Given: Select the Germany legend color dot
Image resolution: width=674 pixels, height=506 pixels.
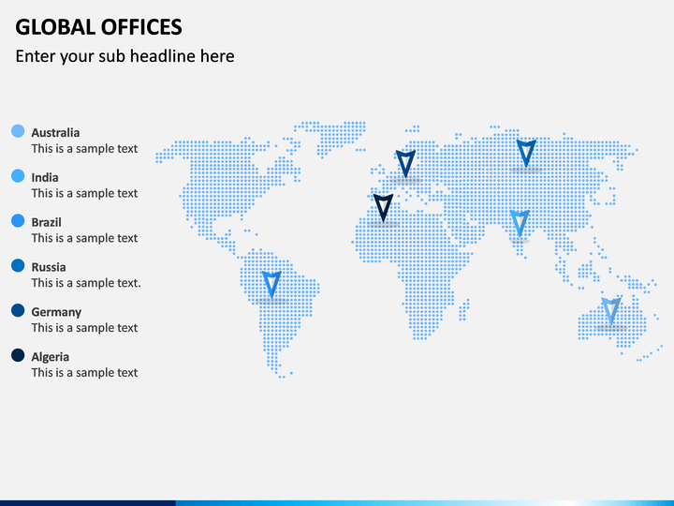Looking at the screenshot, I should click(18, 310).
